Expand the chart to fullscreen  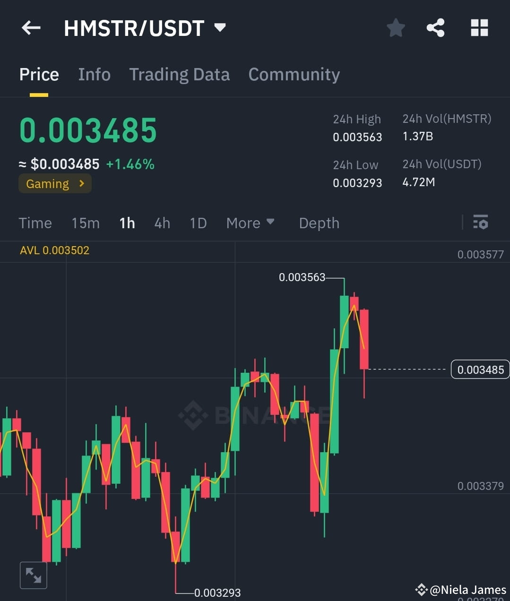(x=33, y=575)
